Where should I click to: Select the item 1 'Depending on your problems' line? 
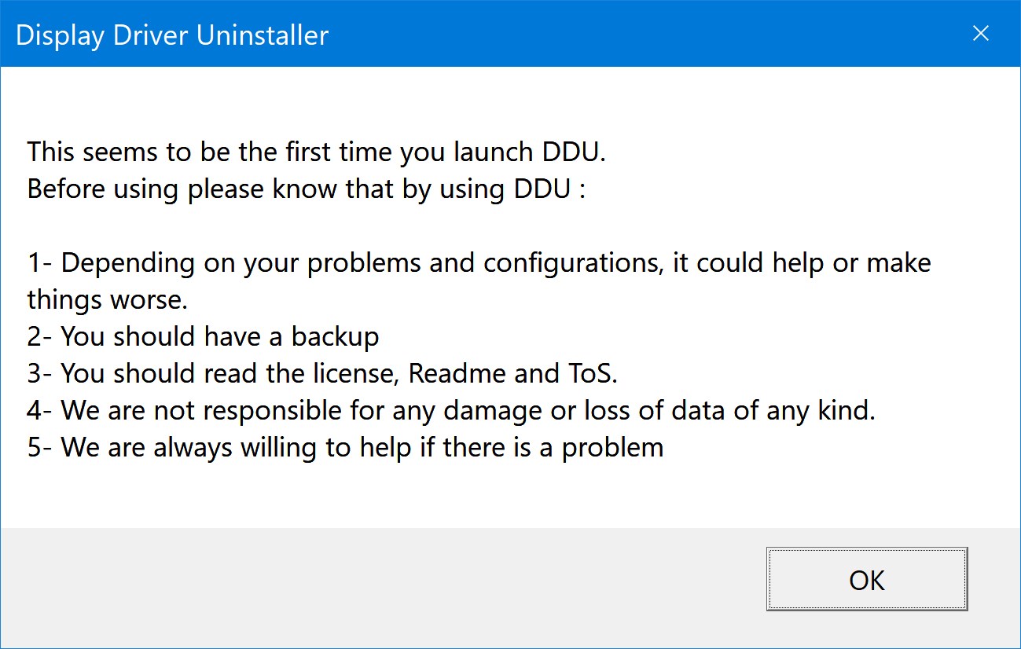[x=479, y=263]
